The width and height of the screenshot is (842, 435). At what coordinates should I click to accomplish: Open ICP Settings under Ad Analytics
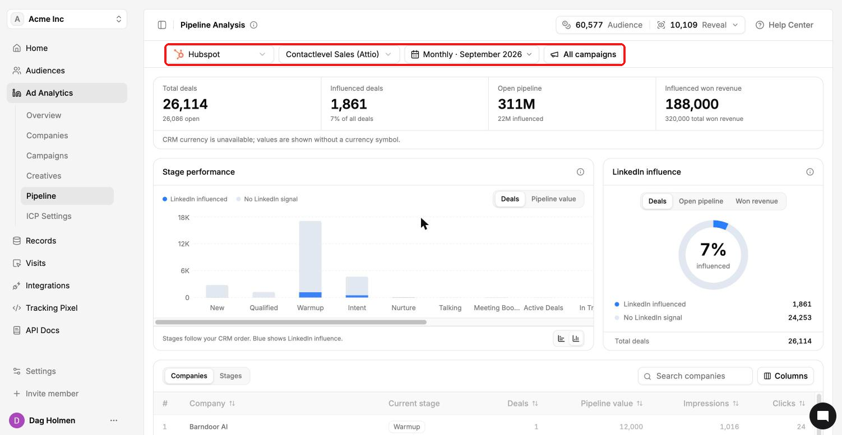[x=67, y=216]
